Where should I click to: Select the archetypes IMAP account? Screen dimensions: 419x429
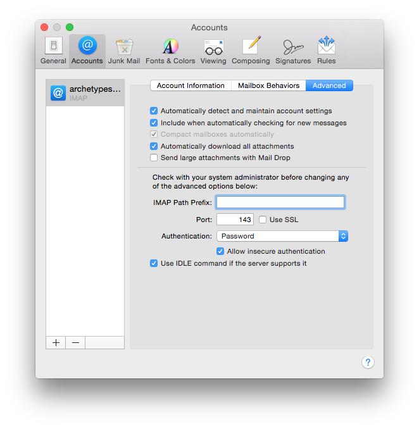85,93
